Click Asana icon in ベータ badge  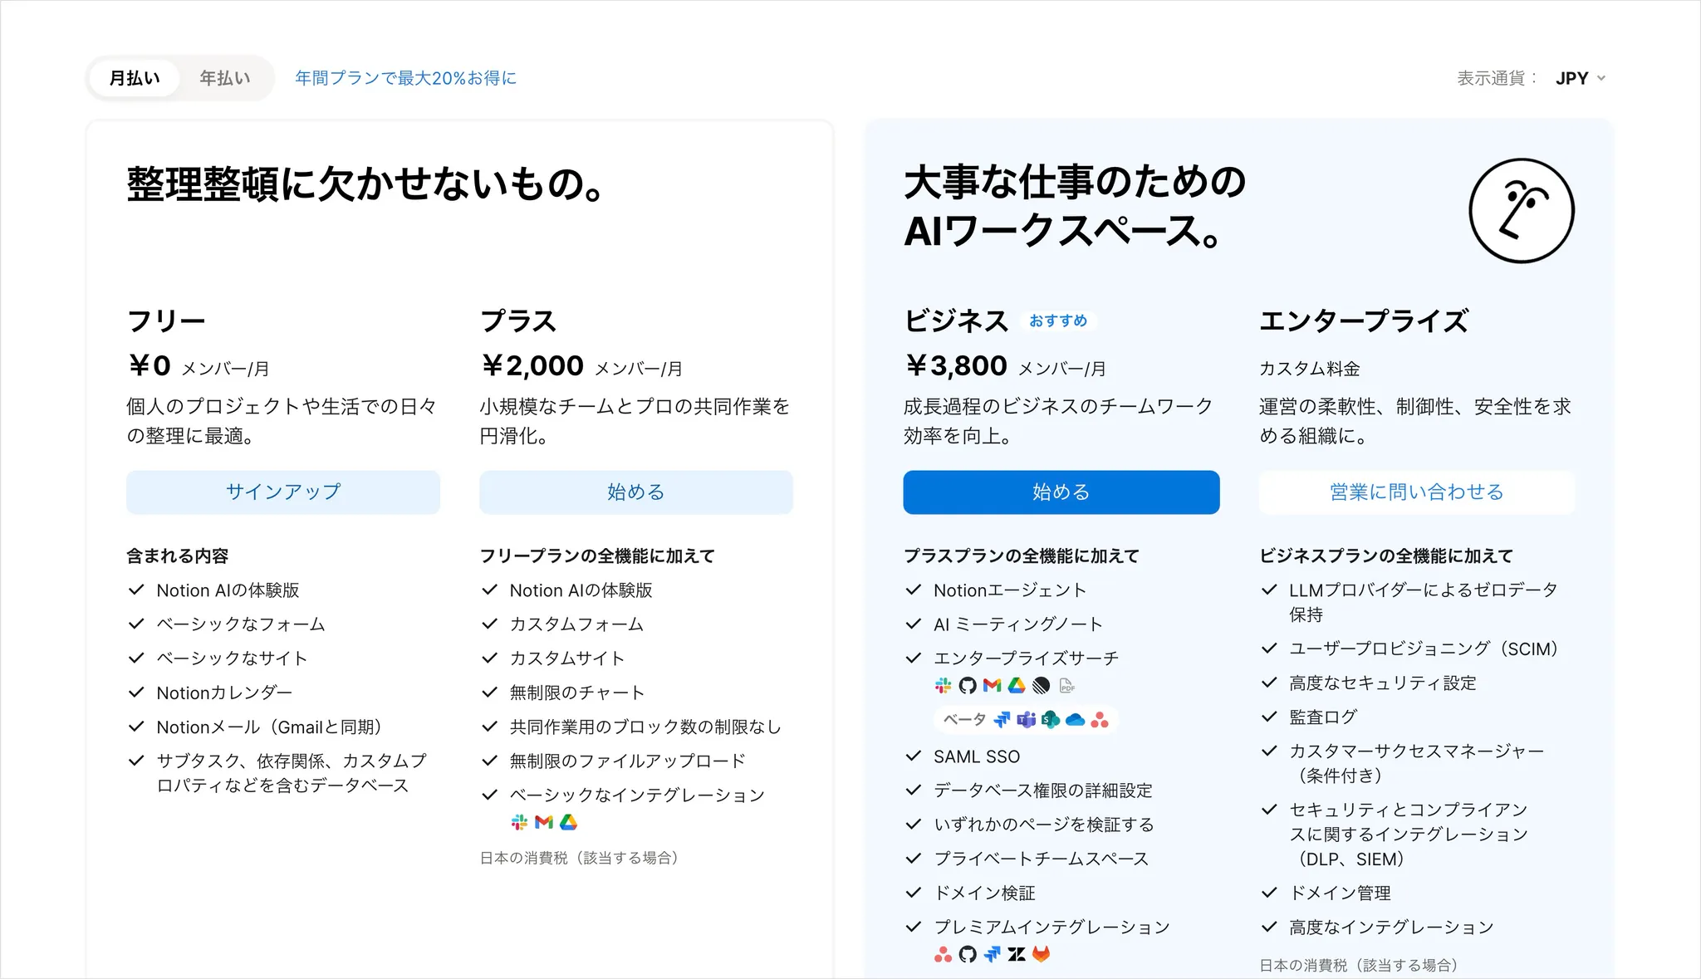(x=1100, y=720)
